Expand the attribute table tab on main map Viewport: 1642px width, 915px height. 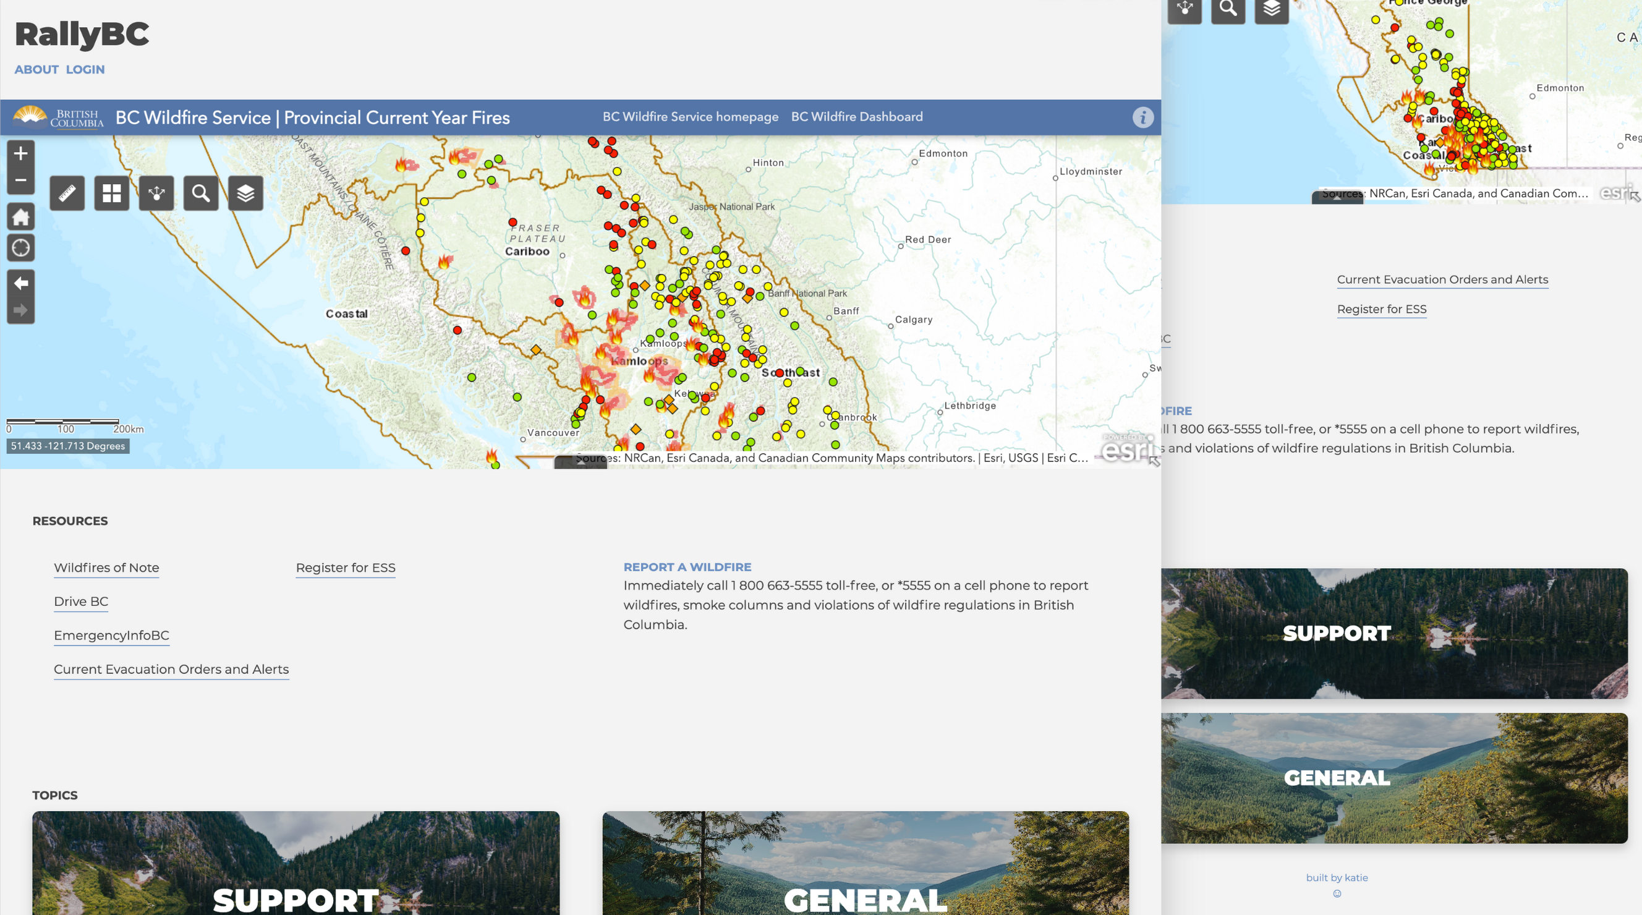coord(580,463)
